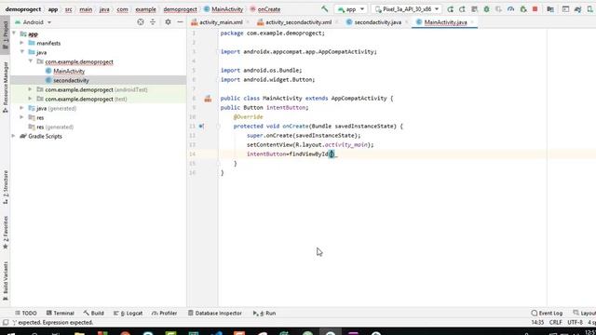Open the app run configuration dropdown
Viewport: 596px width, 335px height.
point(351,8)
